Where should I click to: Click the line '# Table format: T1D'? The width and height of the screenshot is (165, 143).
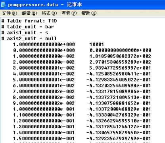point(29,21)
